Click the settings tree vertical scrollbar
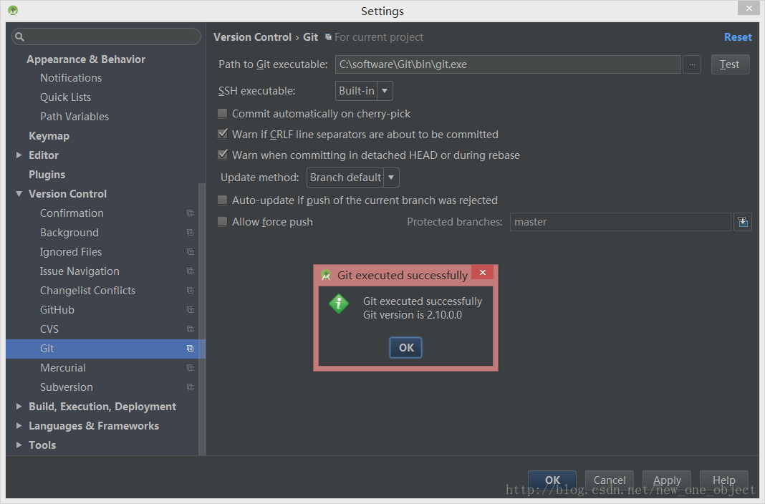 coord(202,319)
